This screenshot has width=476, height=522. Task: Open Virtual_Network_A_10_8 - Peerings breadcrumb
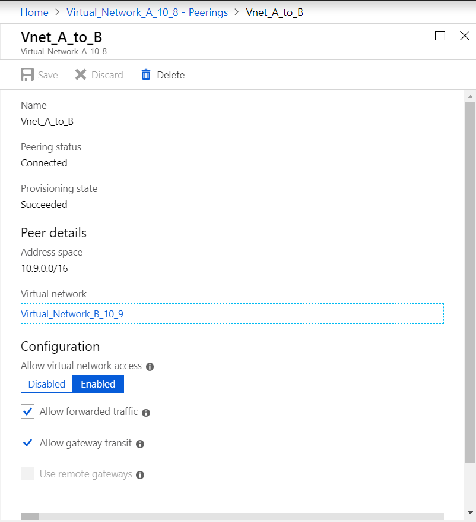coord(147,12)
